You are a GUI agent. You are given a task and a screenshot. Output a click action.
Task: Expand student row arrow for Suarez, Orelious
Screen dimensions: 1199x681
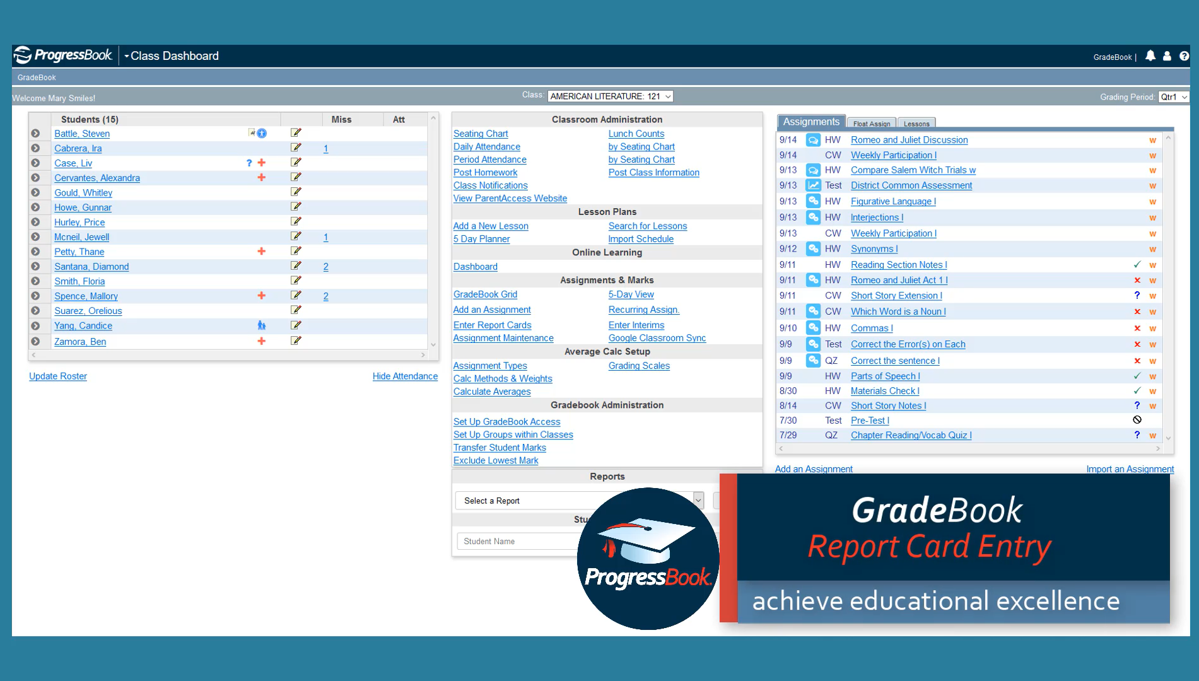36,310
